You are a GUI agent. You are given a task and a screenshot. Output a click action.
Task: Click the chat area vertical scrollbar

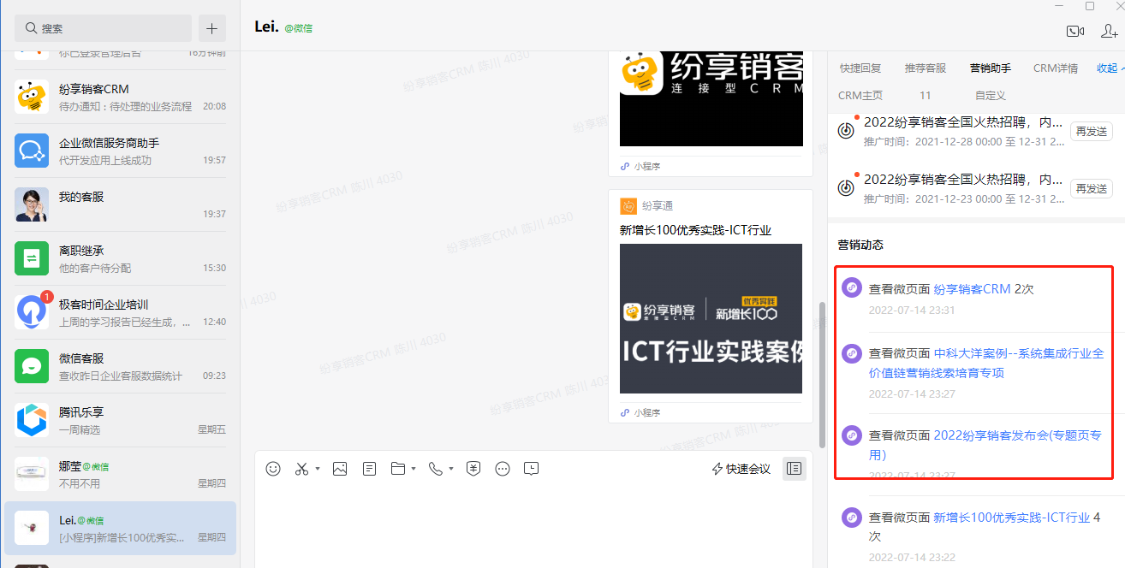click(x=823, y=374)
